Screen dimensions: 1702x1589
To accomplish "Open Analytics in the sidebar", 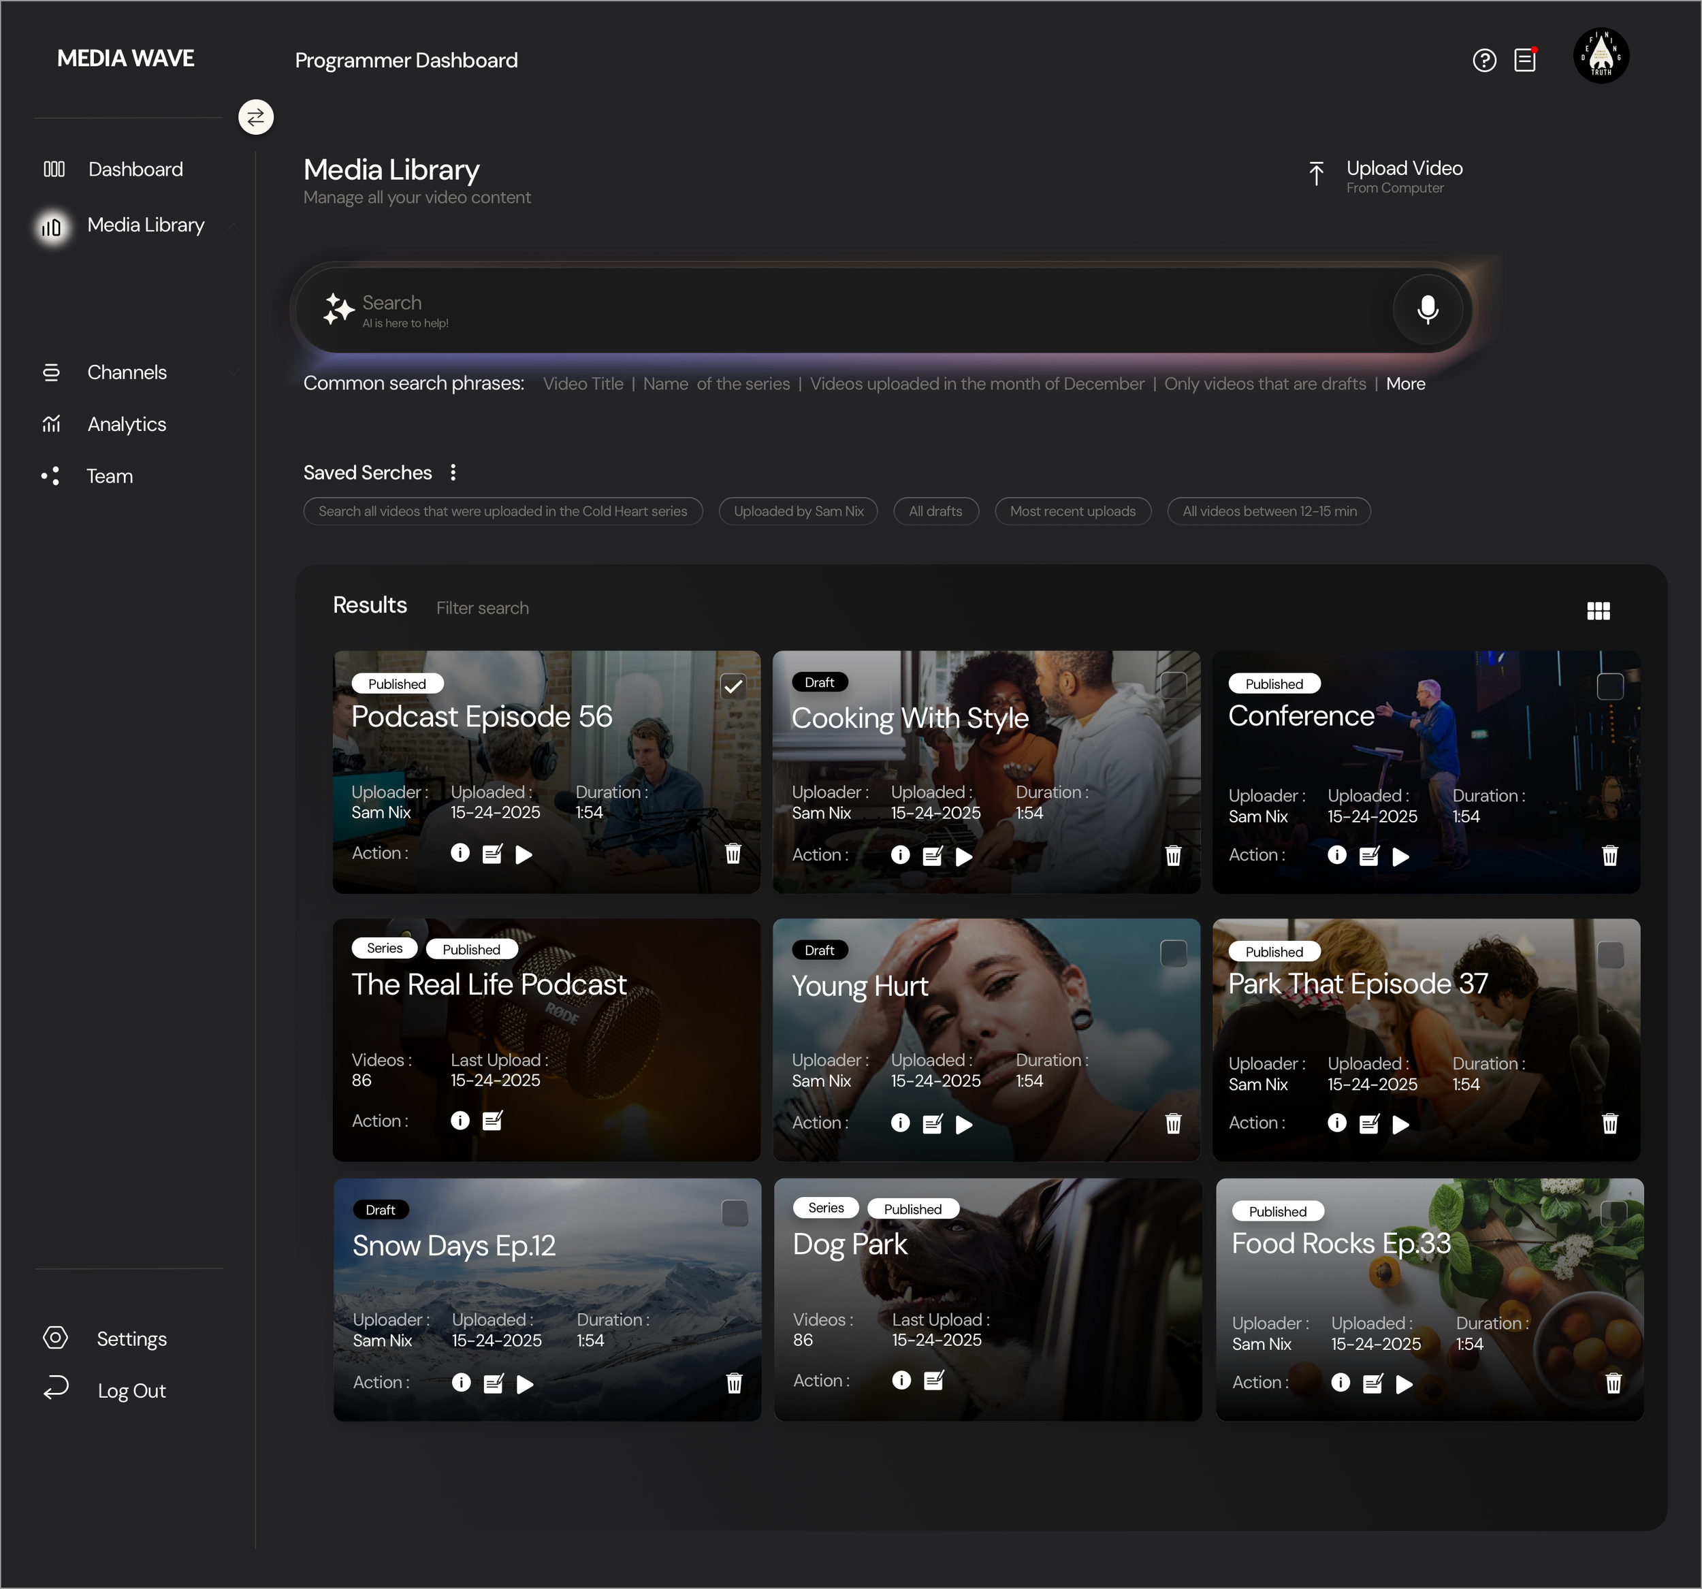I will click(104, 423).
